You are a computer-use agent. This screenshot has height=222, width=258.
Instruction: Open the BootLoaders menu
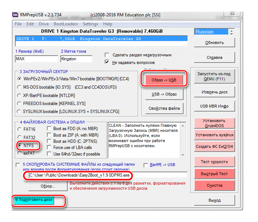[x=66, y=24]
